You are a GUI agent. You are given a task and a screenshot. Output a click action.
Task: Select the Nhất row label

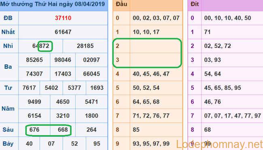[x=8, y=32]
